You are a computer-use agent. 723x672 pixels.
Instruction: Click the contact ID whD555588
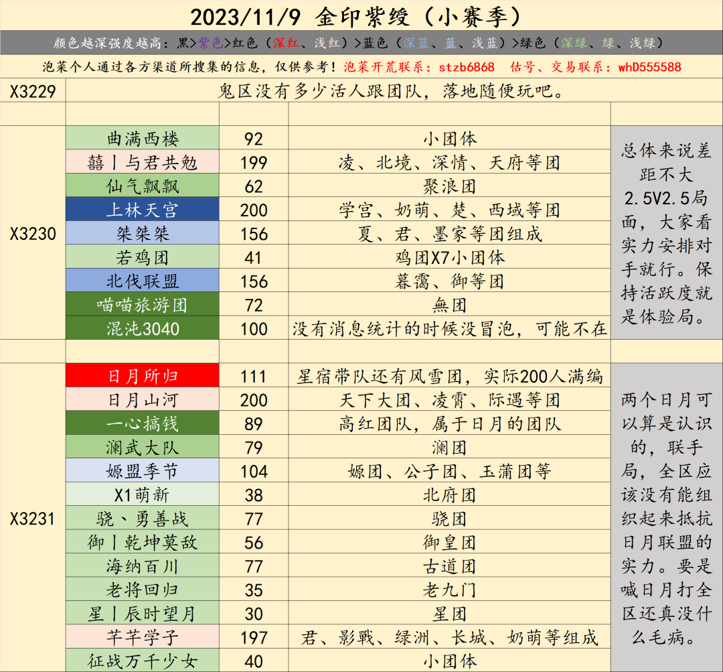pos(649,67)
